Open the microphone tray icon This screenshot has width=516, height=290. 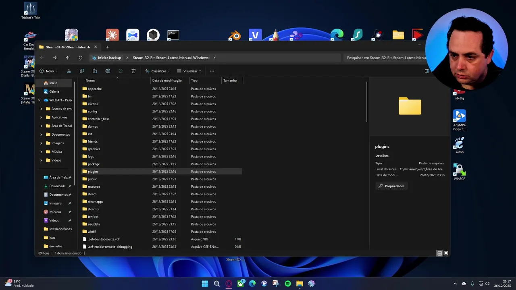[472, 284]
